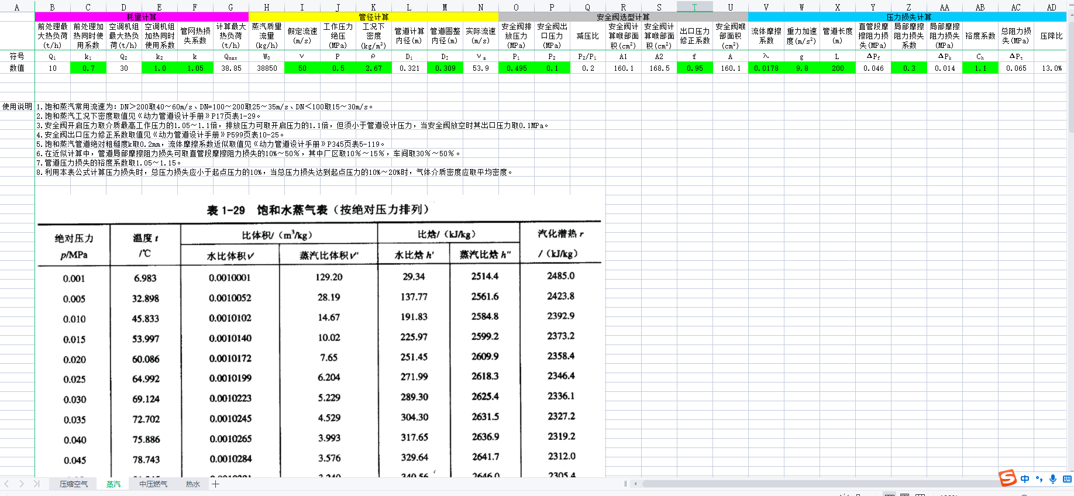Click the next sheet navigation arrow
Viewport: 1074px width, 496px height.
22,484
